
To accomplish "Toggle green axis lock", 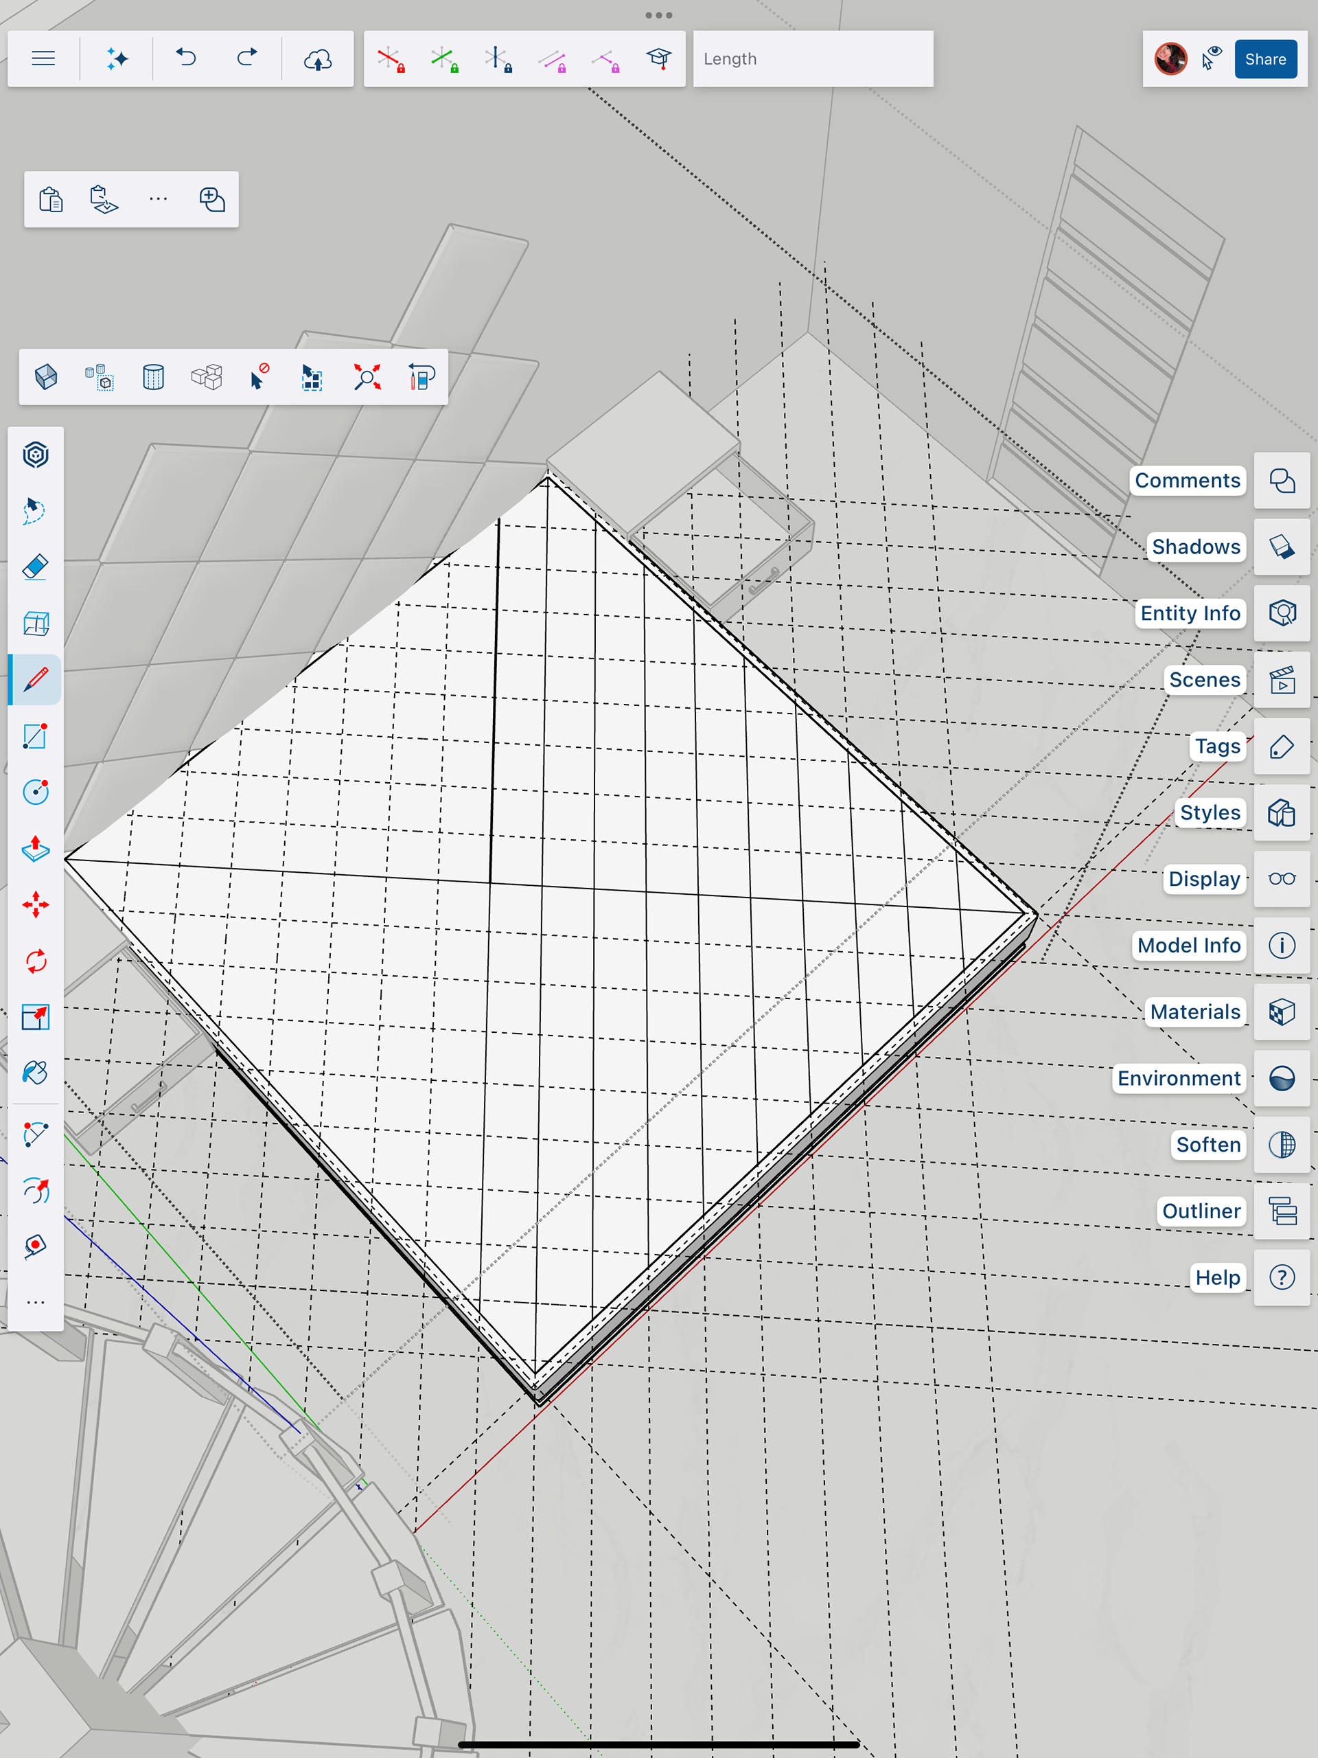I will tap(444, 59).
